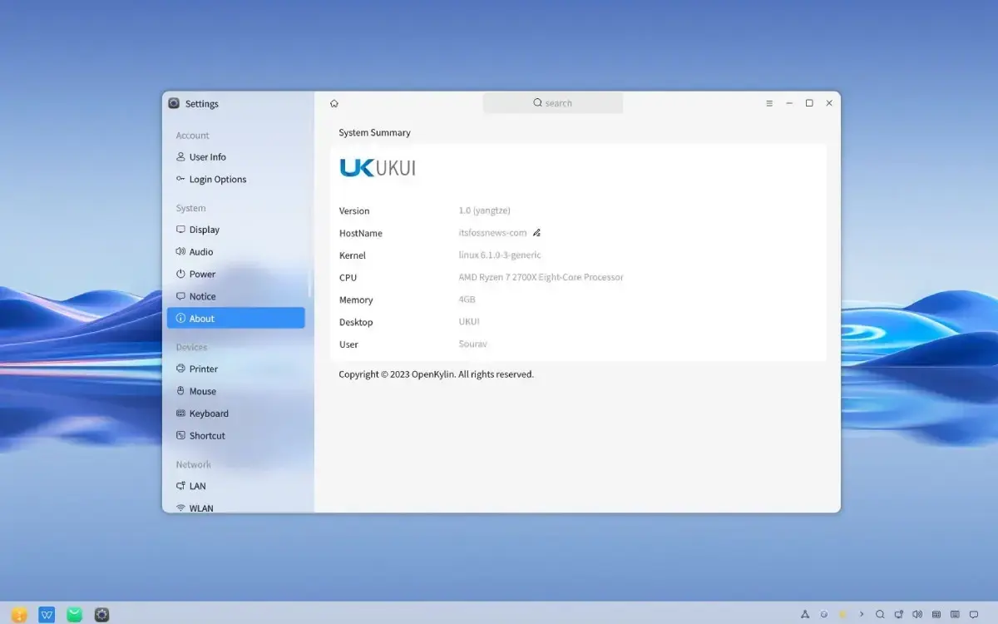Open the taskbar search magnifier
The image size is (998, 624).
pyautogui.click(x=880, y=615)
